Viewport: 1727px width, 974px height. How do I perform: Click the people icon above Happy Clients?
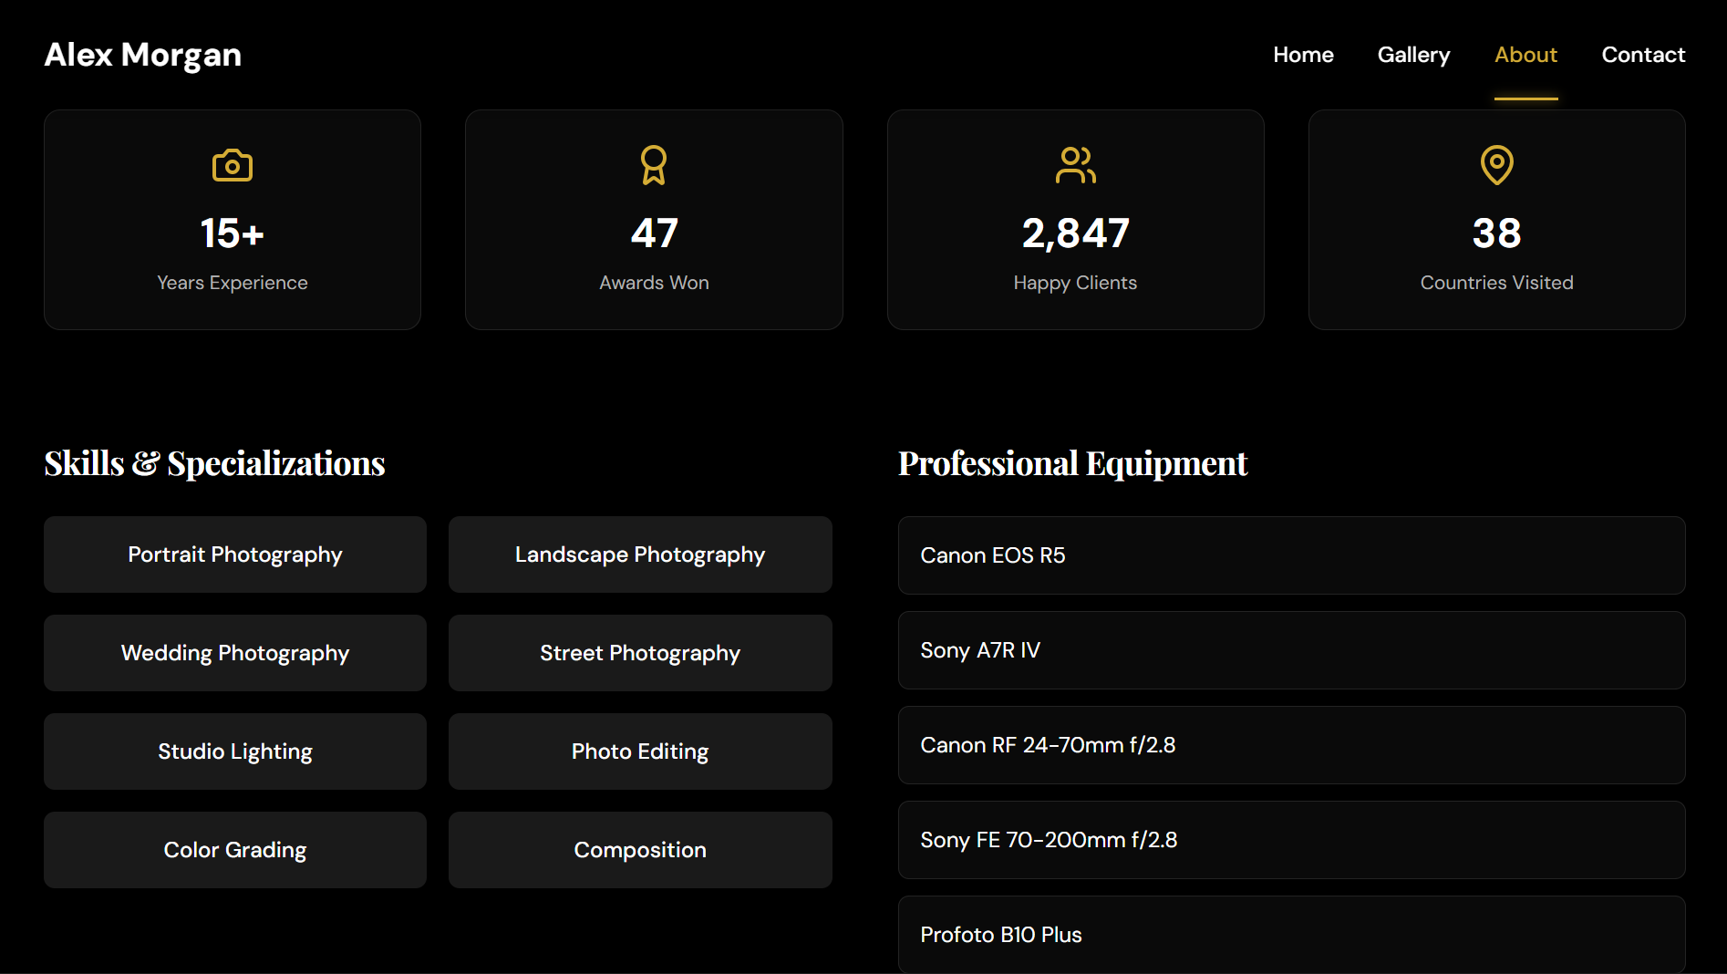pos(1075,165)
